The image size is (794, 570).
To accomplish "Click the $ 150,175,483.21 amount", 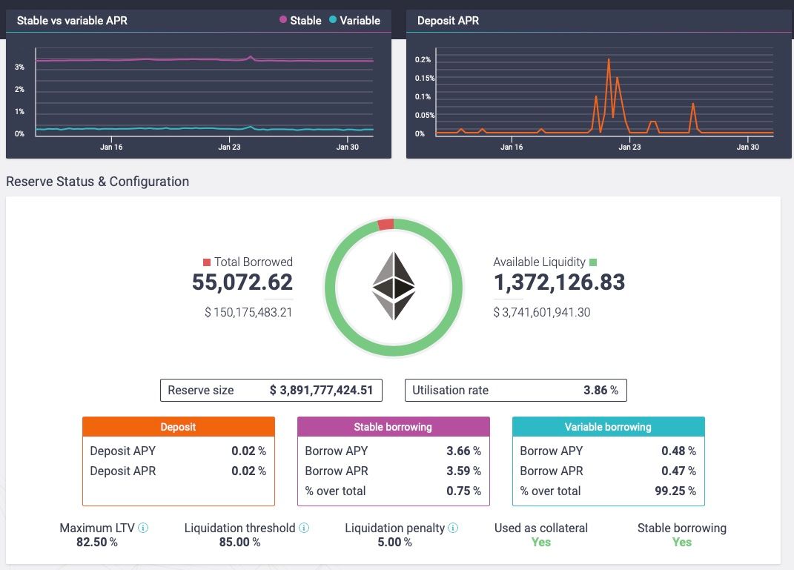I will click(248, 312).
